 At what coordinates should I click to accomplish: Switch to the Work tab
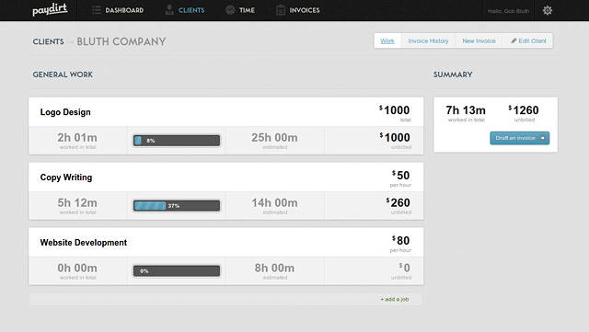(387, 40)
